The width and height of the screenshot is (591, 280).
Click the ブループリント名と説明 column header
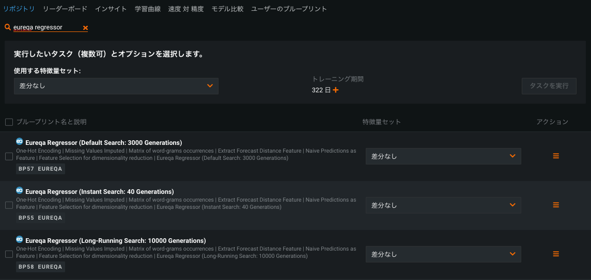tap(51, 122)
